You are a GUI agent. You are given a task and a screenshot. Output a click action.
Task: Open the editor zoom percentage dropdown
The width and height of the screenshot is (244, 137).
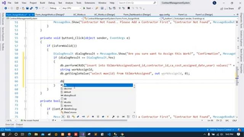click(x=11, y=120)
